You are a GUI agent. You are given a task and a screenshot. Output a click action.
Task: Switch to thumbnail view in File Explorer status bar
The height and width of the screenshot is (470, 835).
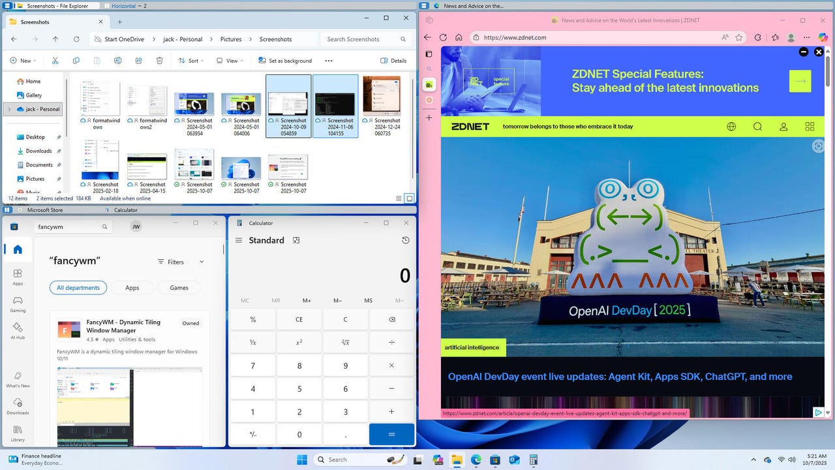(409, 198)
